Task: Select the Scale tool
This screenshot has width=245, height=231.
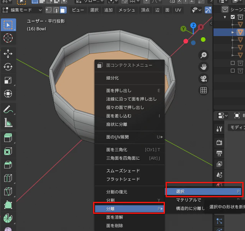Action: 8,80
